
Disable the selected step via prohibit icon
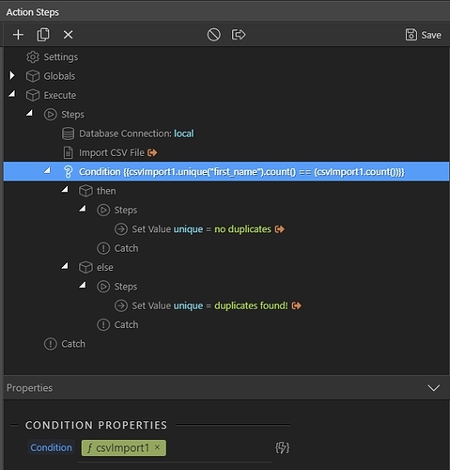tap(213, 35)
